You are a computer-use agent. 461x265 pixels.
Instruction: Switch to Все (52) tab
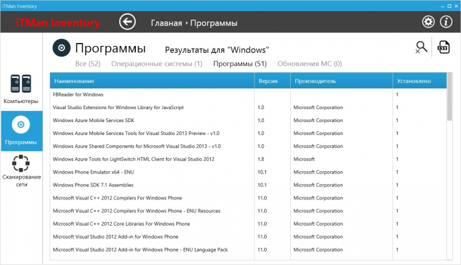click(88, 64)
